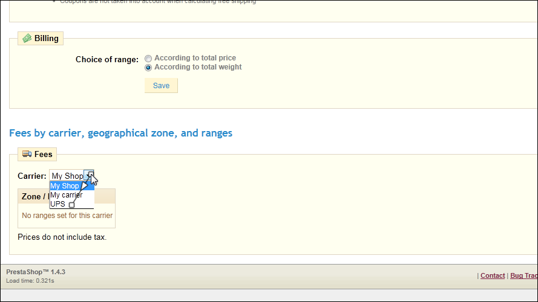Click the Carrier field label

click(x=32, y=176)
